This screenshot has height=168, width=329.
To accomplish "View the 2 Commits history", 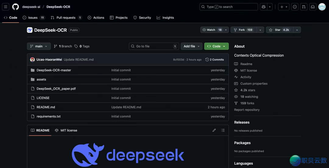I will [x=214, y=60].
